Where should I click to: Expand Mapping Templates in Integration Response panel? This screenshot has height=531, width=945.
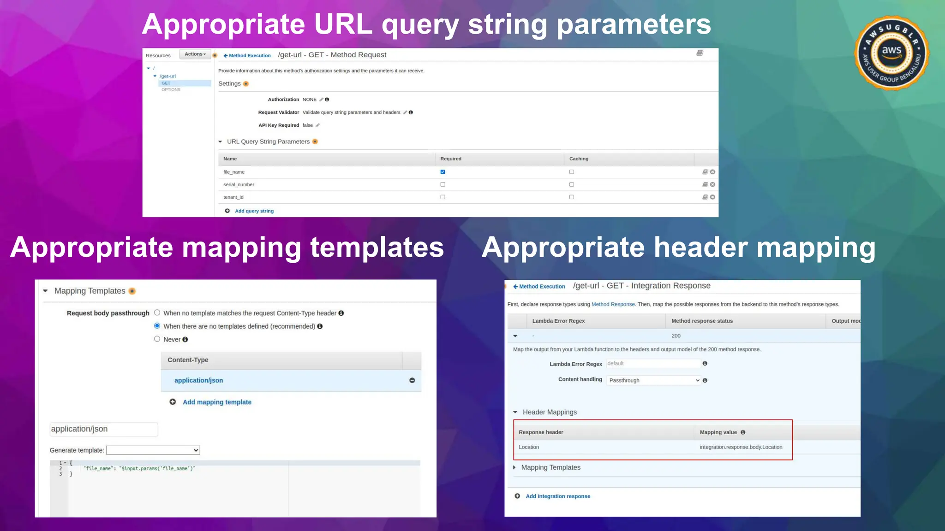click(x=515, y=467)
